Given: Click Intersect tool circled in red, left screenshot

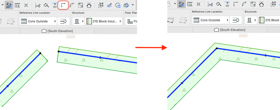Looking at the screenshot, I should [63, 5].
